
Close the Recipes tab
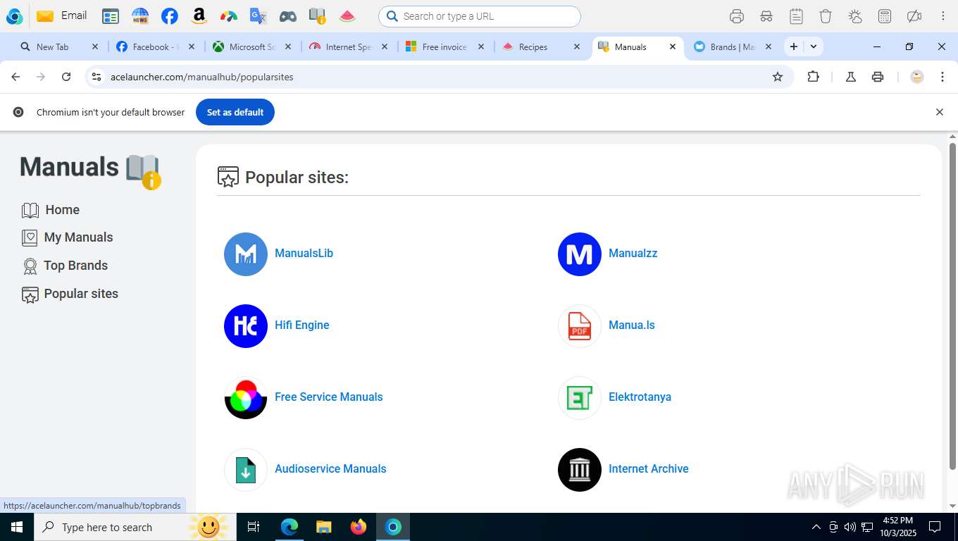tap(577, 47)
